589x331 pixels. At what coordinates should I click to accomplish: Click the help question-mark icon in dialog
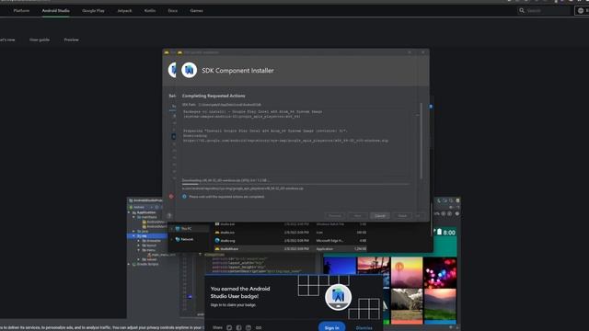[x=169, y=215]
